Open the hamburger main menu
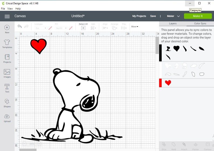Image resolution: width=214 pixels, height=151 pixels. pyautogui.click(x=7, y=16)
